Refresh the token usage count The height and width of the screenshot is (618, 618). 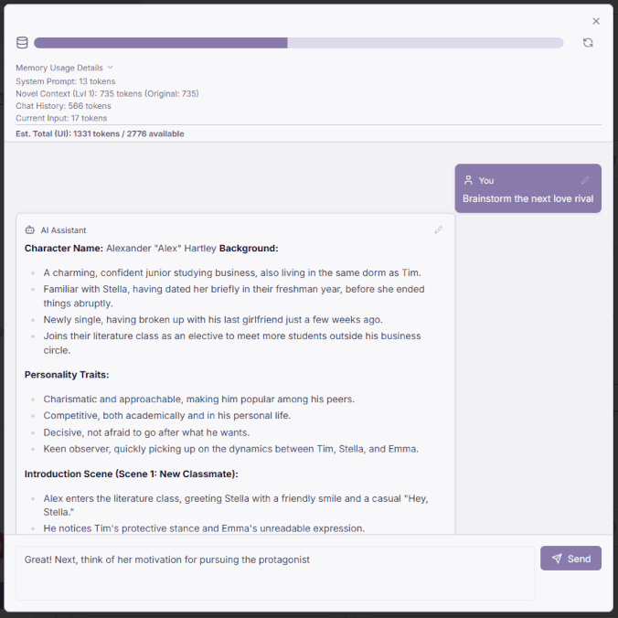(x=588, y=43)
